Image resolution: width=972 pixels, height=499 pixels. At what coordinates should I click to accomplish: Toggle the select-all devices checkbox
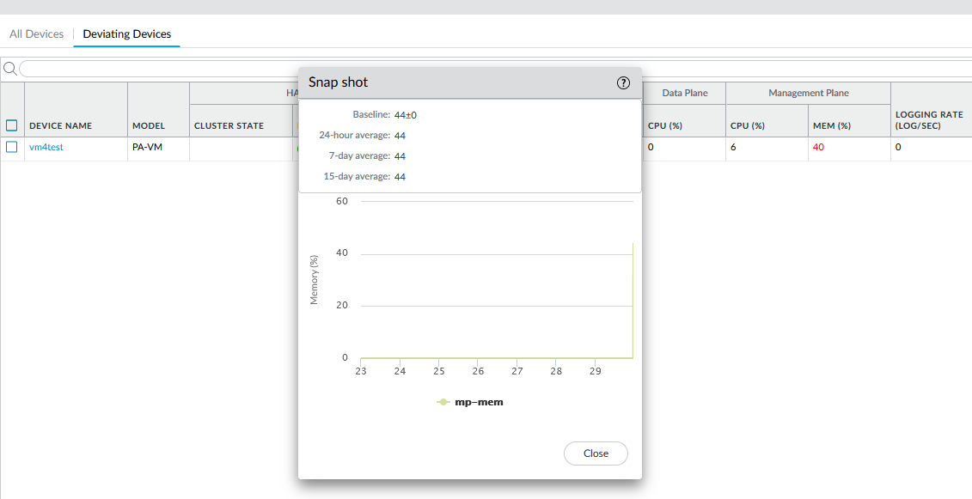12,125
